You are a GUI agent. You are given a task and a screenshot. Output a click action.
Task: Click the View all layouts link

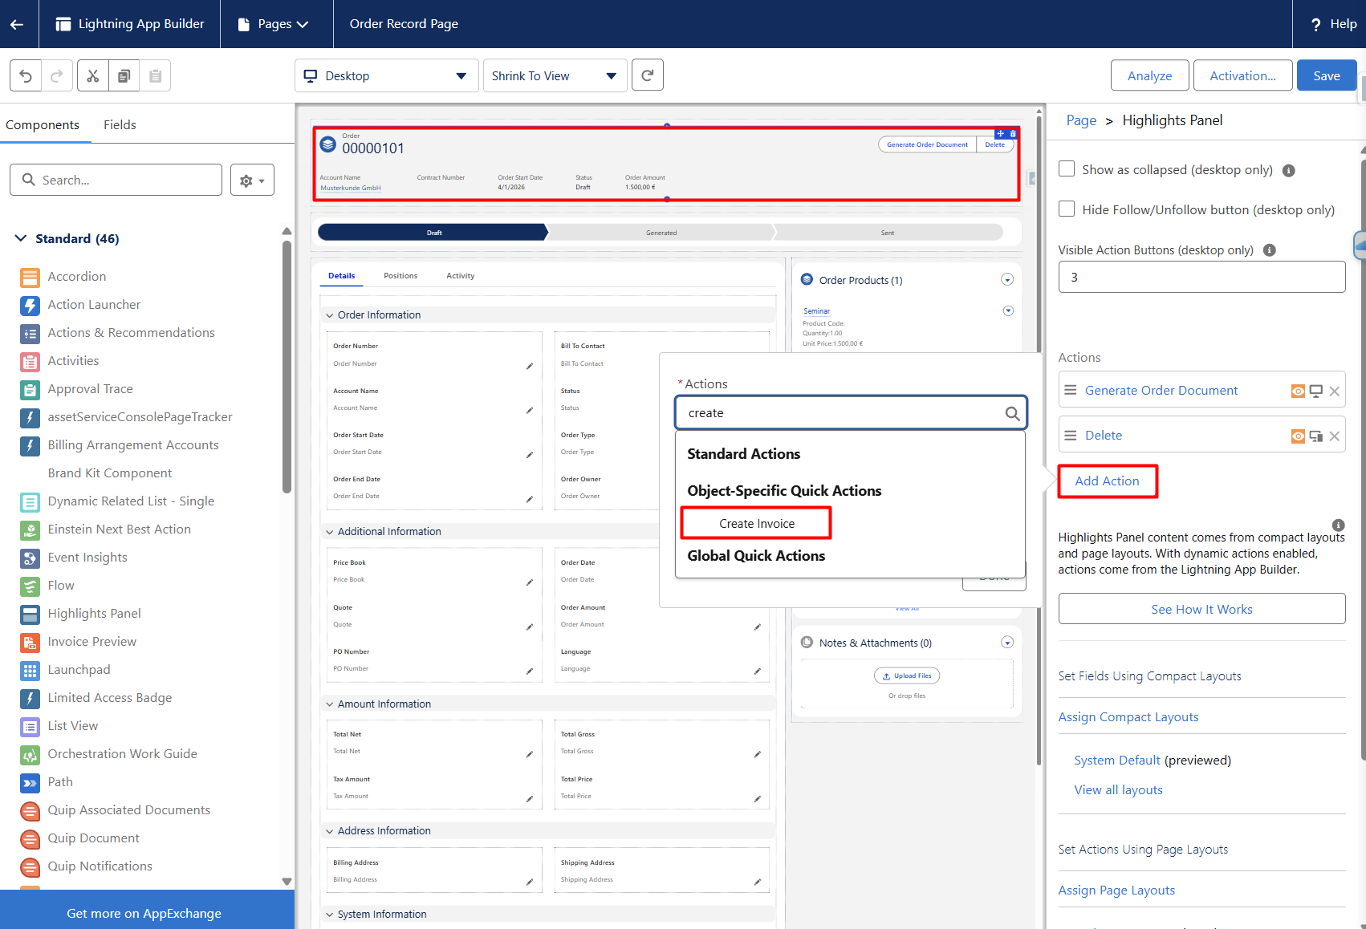click(1118, 790)
